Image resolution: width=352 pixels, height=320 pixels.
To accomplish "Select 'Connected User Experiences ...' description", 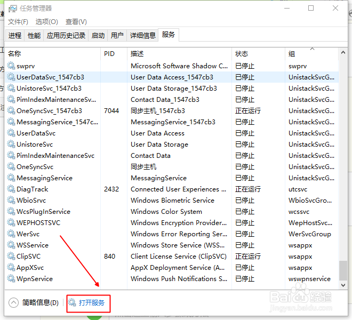I will pos(179,189).
